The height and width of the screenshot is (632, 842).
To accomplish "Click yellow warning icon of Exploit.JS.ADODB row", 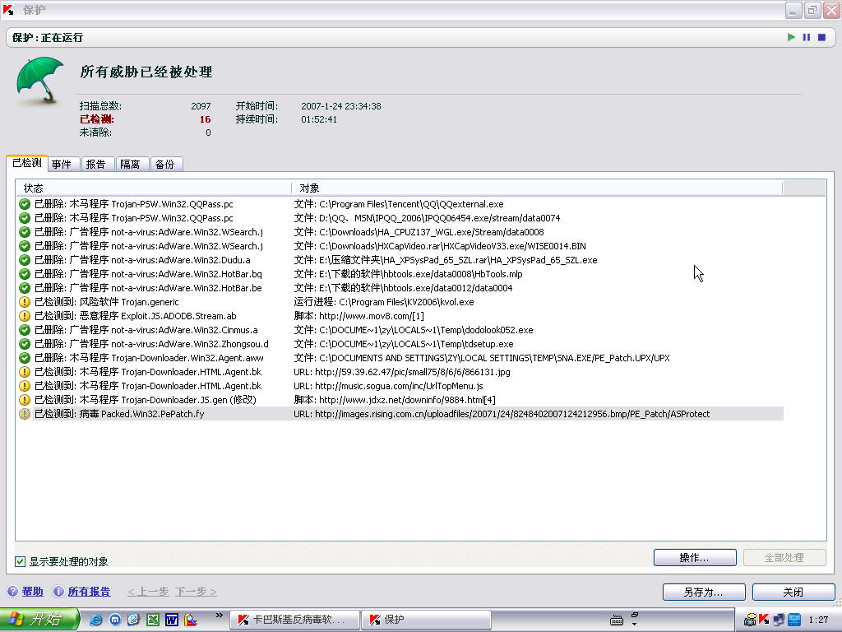I will click(24, 316).
